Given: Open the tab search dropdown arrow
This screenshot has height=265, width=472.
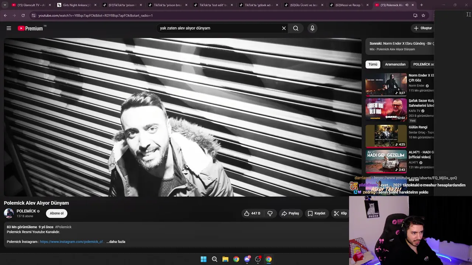Looking at the screenshot, I should [x=5, y=5].
